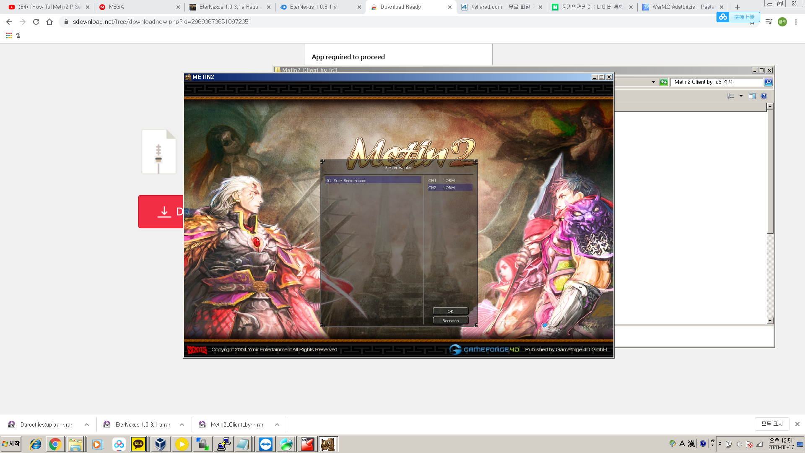Expand options for Metin2_Client rar download
Screen dimensions: 805x453
pos(277,424)
